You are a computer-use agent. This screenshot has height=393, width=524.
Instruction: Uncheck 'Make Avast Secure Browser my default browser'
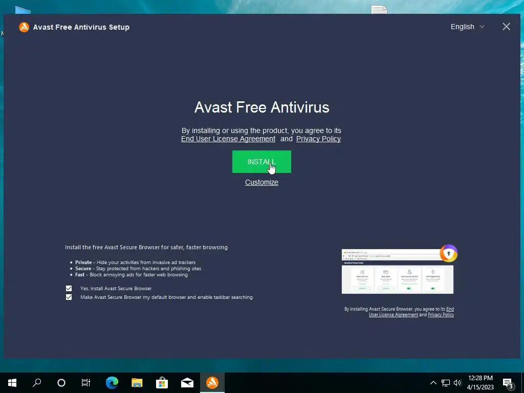[x=69, y=297]
